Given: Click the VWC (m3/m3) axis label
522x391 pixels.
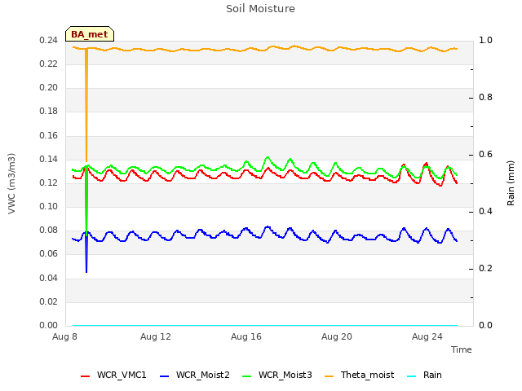Looking at the screenshot, I should 11,183.
